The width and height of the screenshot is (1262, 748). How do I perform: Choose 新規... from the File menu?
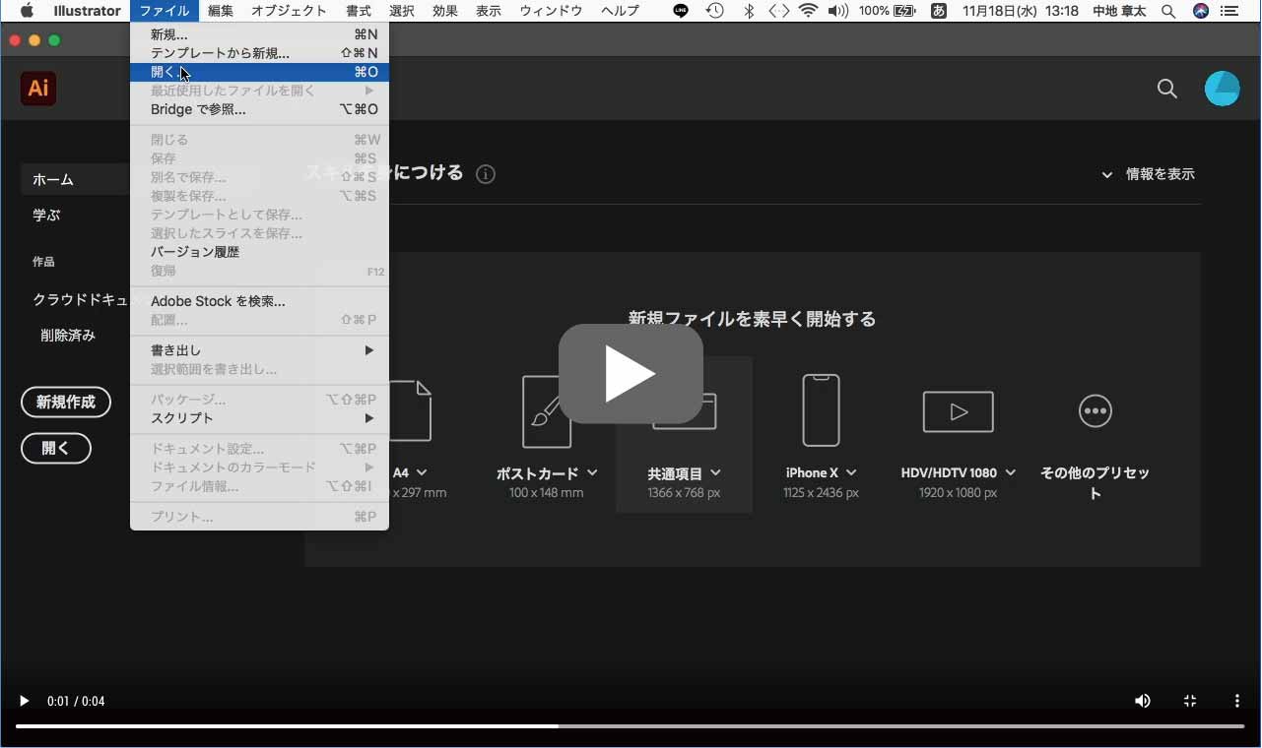[x=259, y=34]
